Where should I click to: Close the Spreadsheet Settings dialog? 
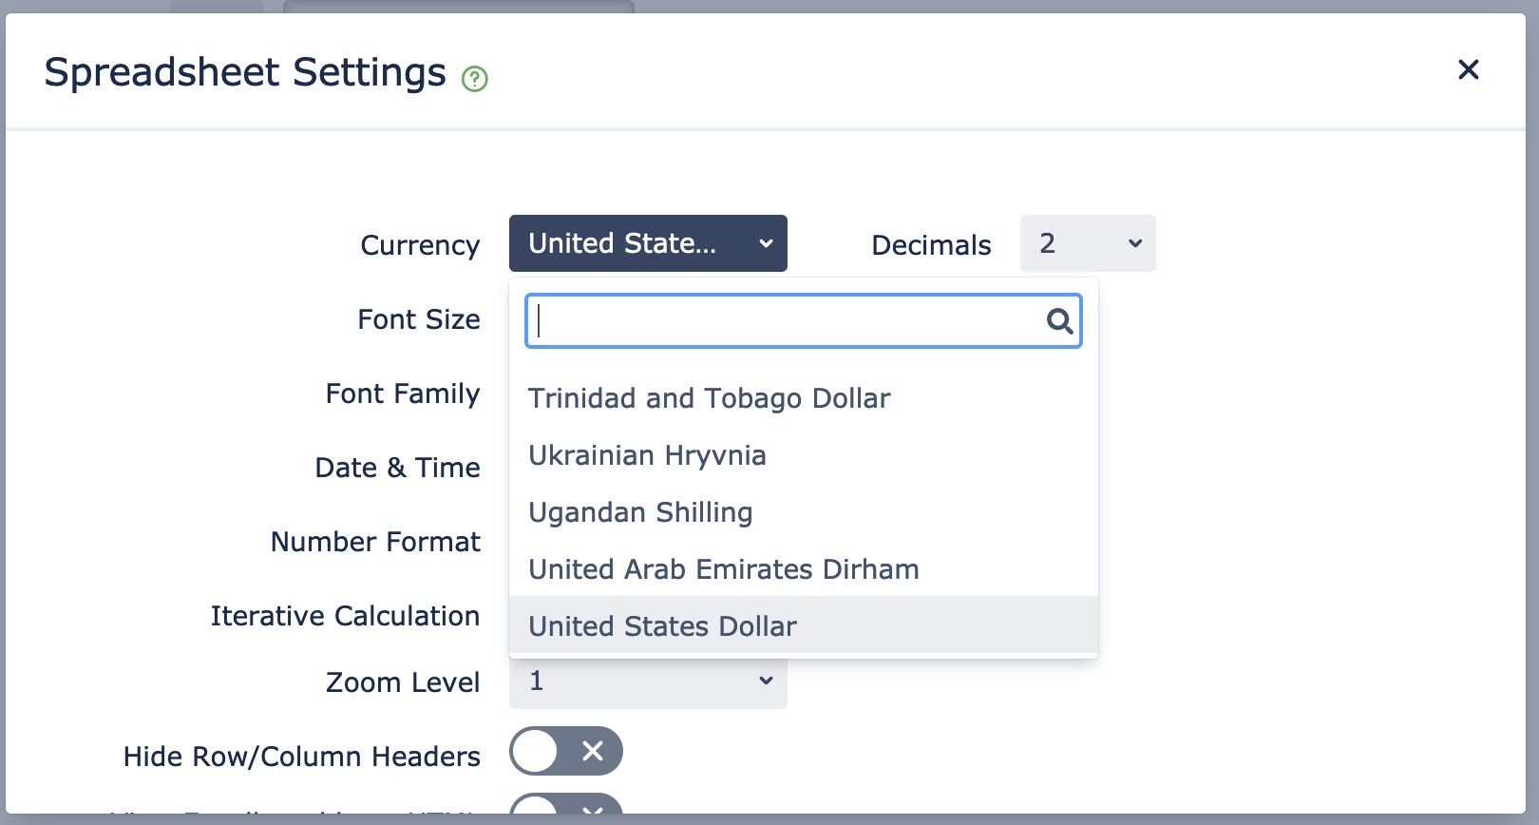click(1468, 69)
